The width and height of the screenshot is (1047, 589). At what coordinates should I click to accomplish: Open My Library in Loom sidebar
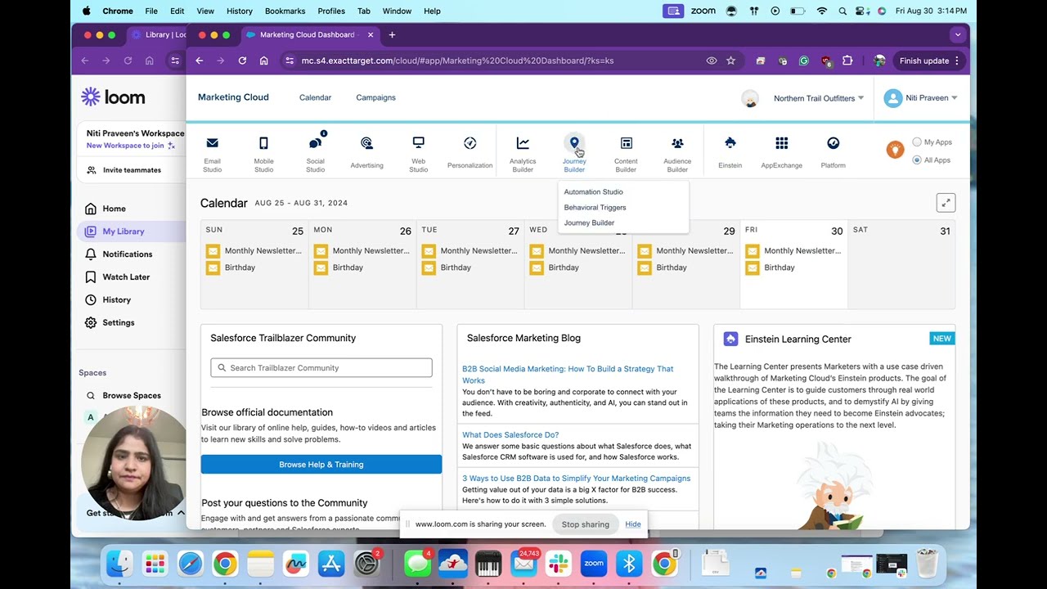point(123,232)
